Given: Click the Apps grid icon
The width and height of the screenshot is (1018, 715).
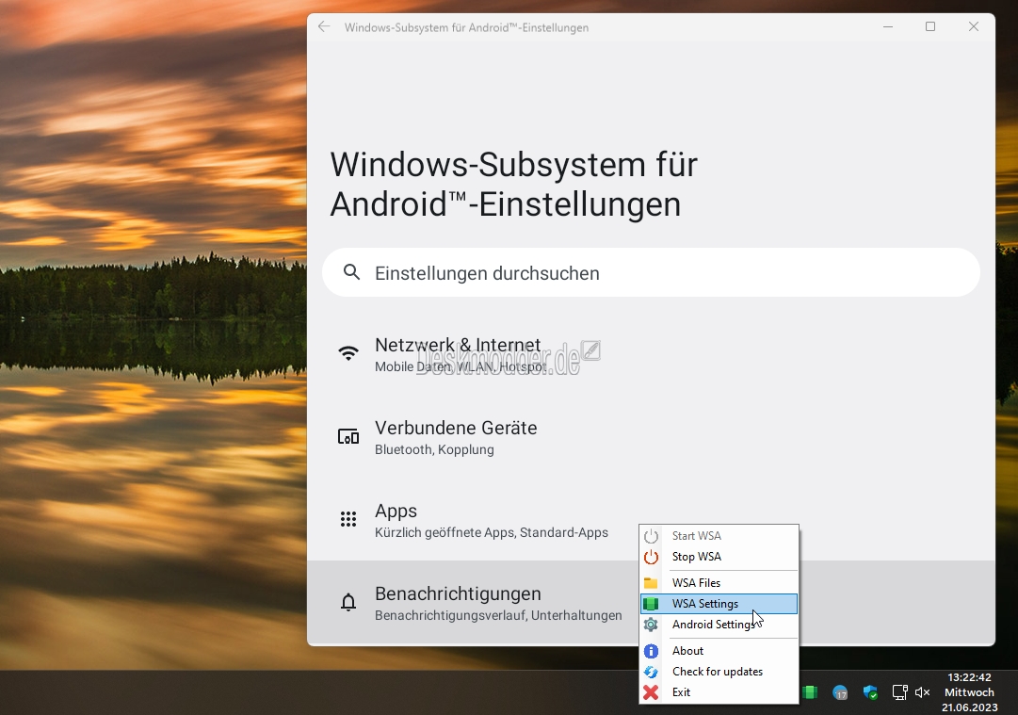Looking at the screenshot, I should 348,519.
